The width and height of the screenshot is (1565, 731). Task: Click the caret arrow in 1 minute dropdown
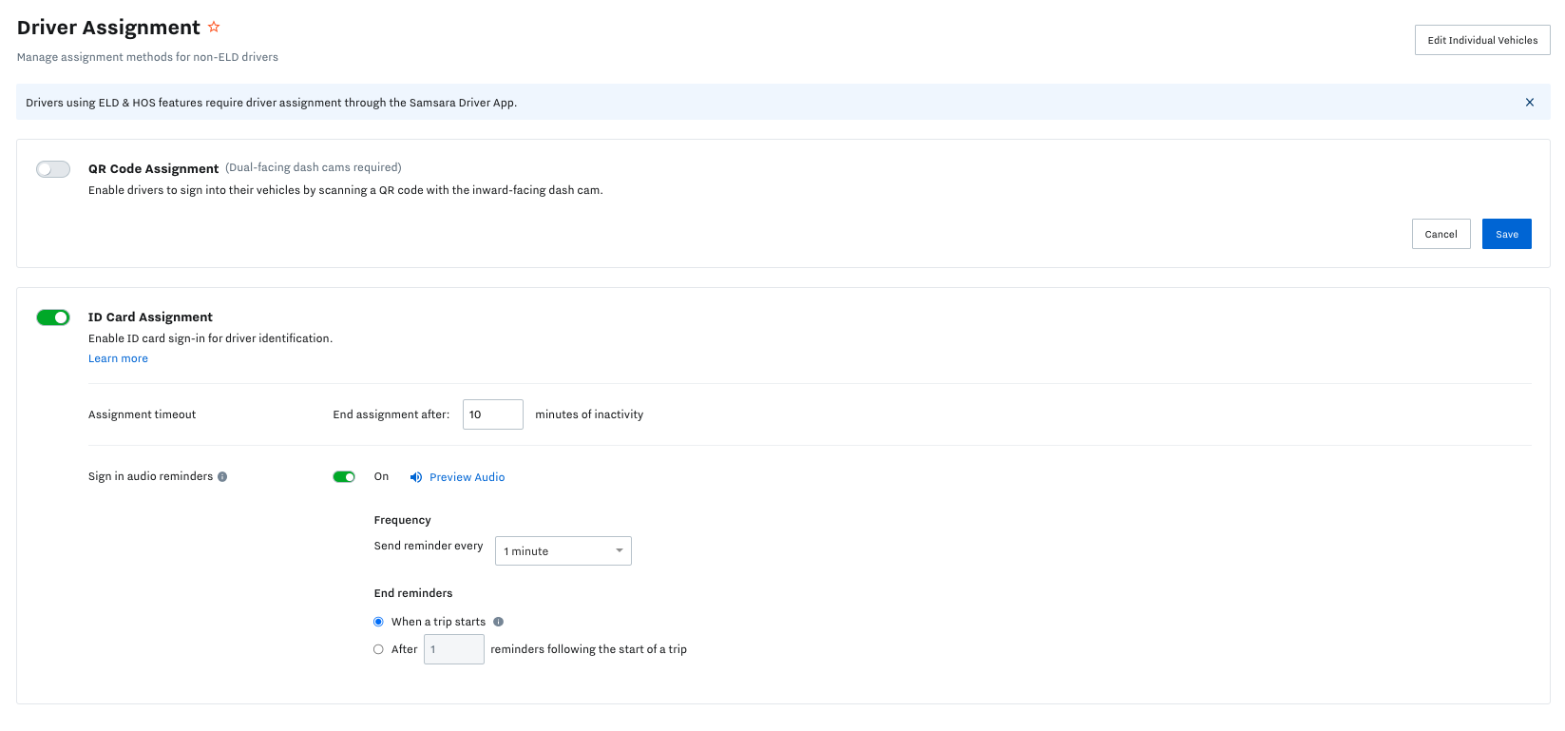[619, 551]
